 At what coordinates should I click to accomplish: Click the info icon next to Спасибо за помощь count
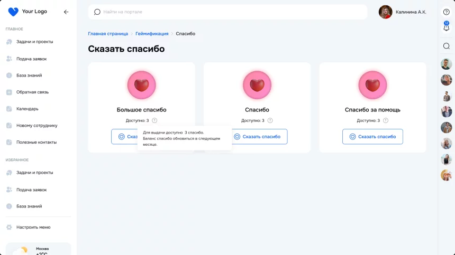386,120
